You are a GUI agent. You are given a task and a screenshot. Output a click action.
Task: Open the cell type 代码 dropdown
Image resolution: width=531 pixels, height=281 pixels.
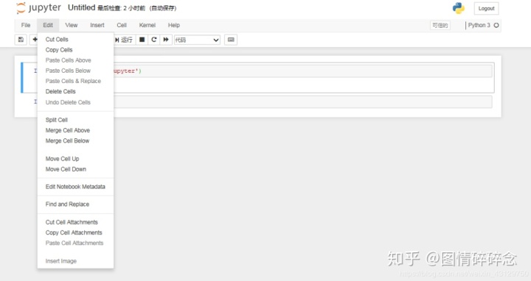(197, 40)
